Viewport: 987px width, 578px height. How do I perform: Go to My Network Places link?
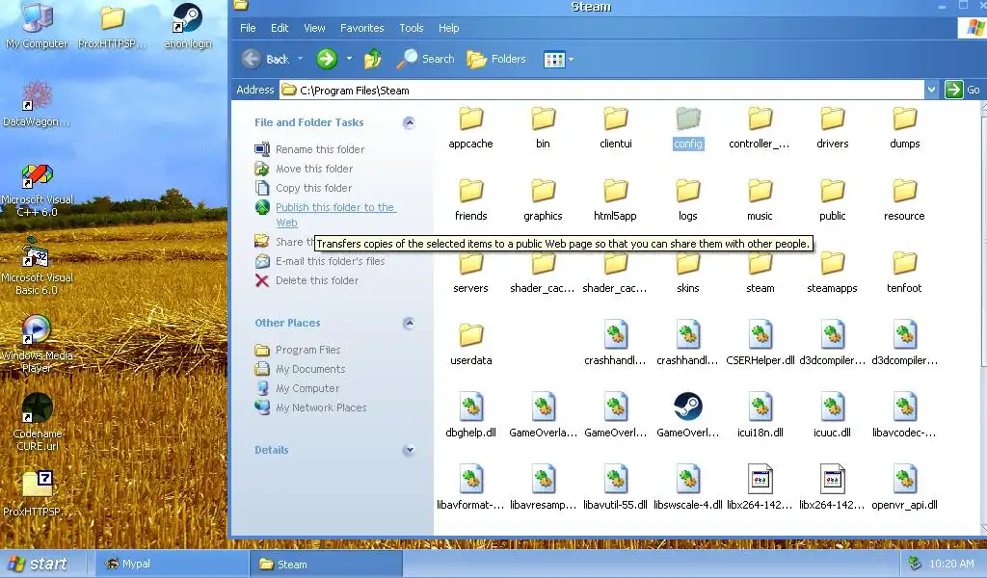click(311, 407)
